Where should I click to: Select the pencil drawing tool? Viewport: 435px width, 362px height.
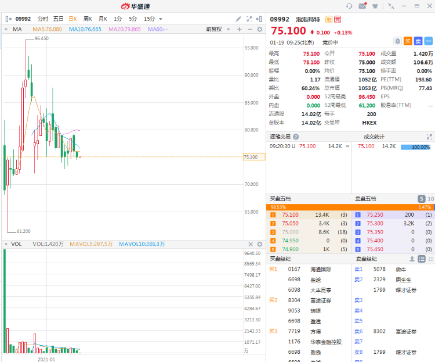(238, 19)
